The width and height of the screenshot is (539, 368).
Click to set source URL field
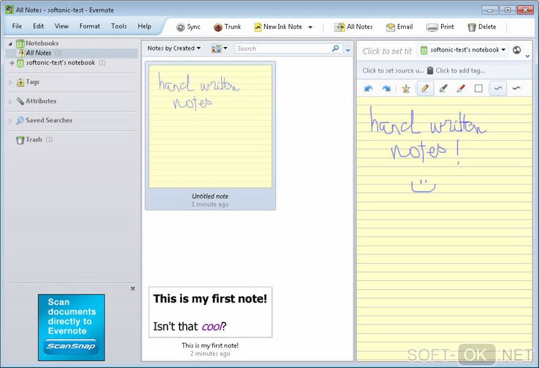click(393, 70)
